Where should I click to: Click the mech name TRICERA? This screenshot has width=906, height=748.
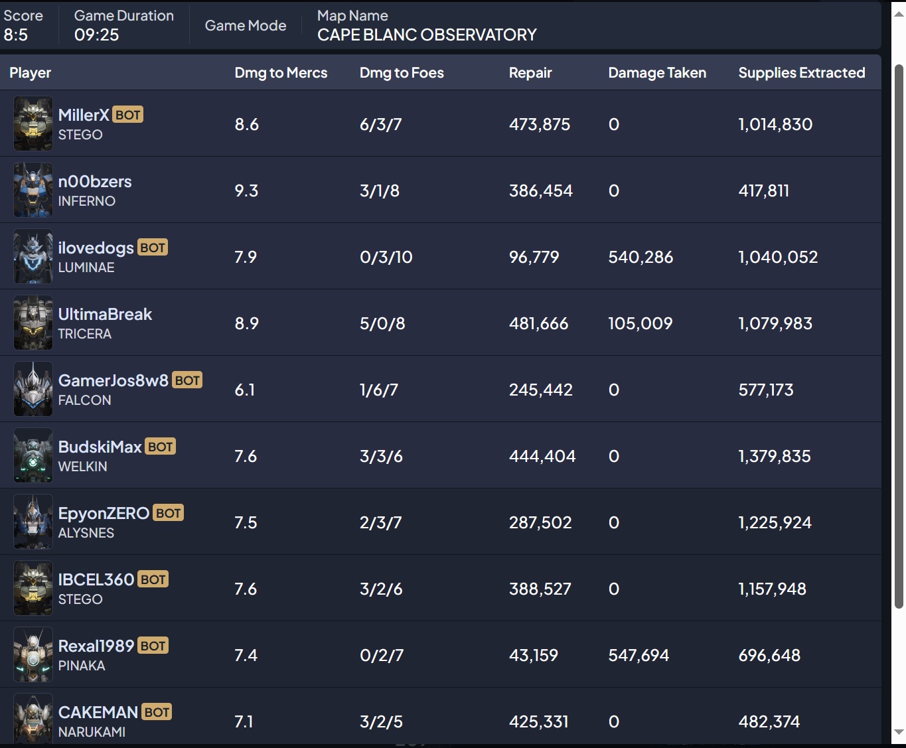[85, 334]
